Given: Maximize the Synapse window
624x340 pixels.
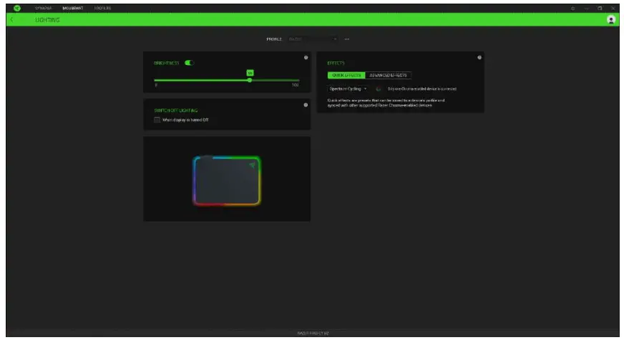Looking at the screenshot, I should [x=600, y=9].
